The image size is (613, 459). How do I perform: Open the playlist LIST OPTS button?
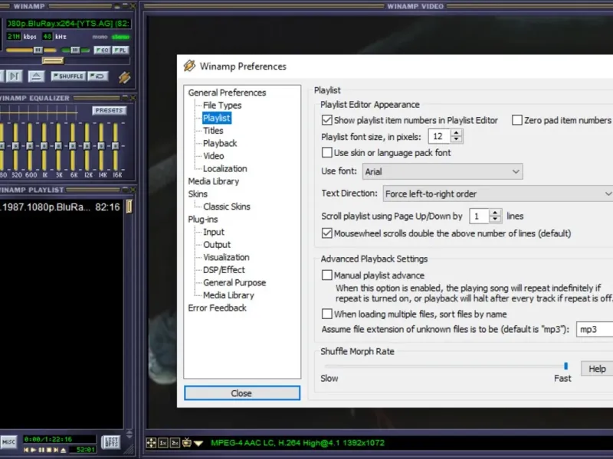(x=111, y=442)
